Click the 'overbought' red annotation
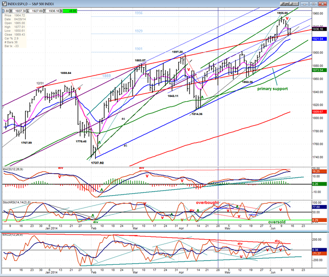Screen dimensions: 329x277 (207, 203)
